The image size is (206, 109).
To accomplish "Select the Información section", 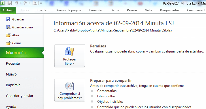I will [22, 53].
